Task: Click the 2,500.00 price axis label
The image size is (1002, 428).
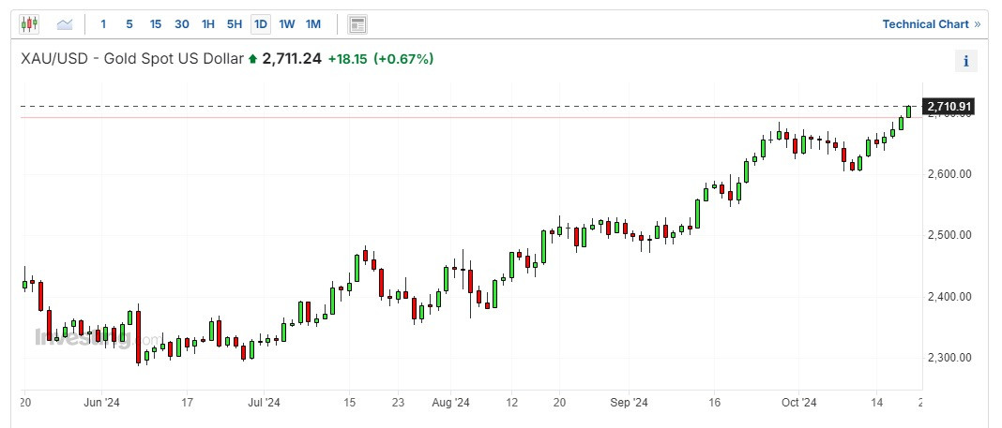Action: click(x=949, y=235)
